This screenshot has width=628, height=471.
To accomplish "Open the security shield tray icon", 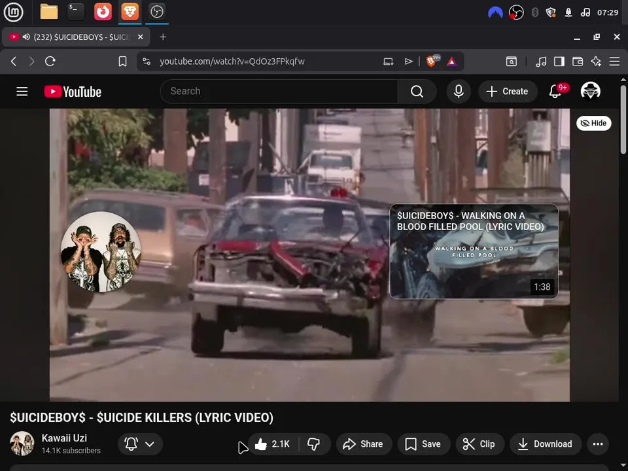I will pyautogui.click(x=551, y=12).
